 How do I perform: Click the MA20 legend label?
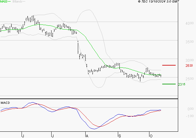point(4,2)
